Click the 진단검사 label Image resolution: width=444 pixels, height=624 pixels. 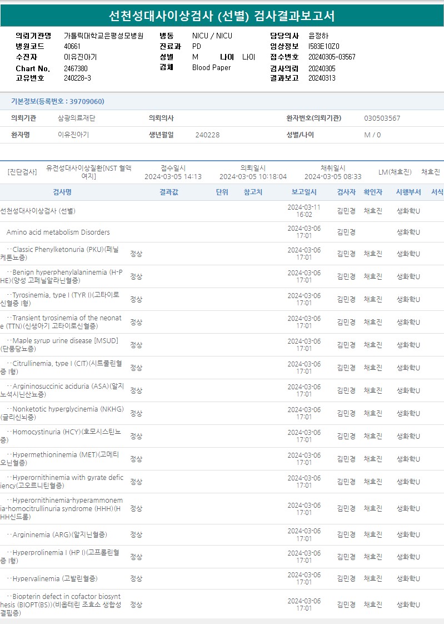(22, 172)
